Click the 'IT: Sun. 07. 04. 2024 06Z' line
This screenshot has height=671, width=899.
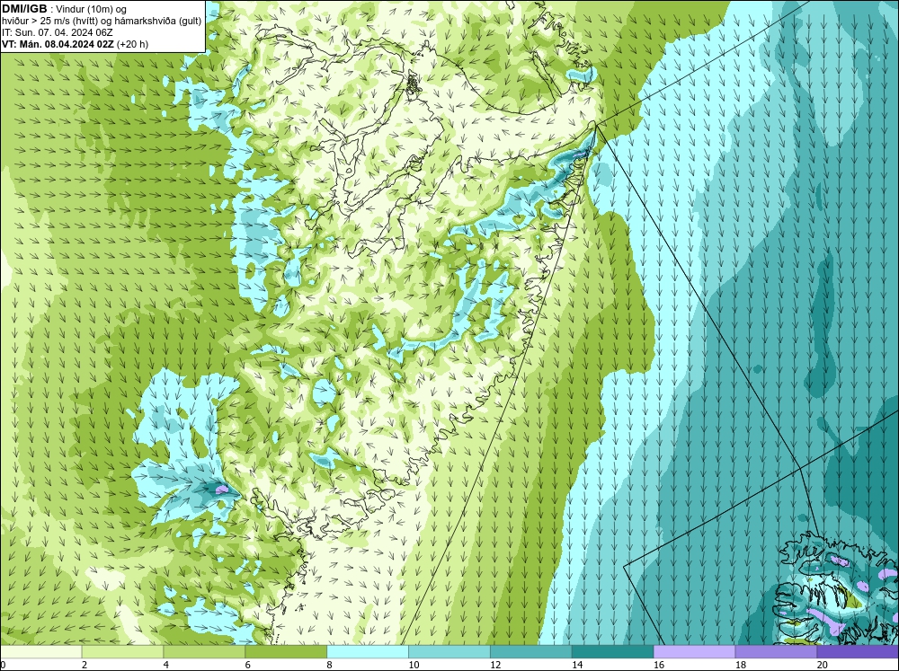coord(58,32)
